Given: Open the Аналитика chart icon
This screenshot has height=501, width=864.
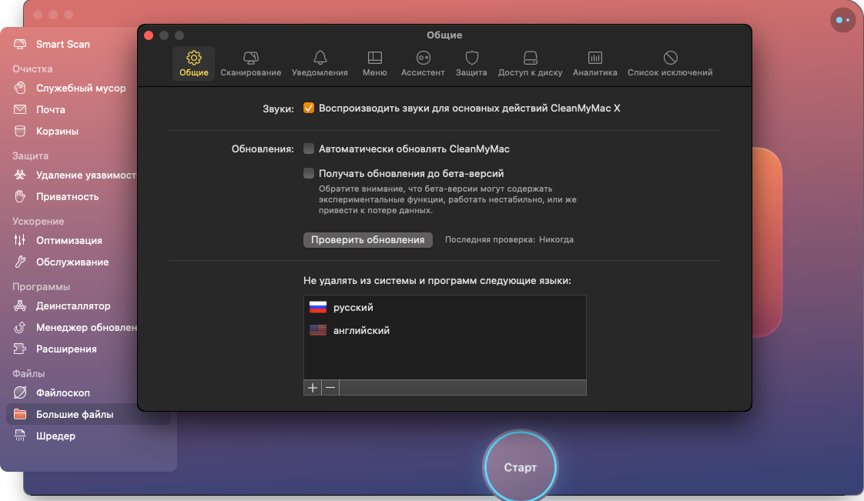Looking at the screenshot, I should [x=594, y=58].
